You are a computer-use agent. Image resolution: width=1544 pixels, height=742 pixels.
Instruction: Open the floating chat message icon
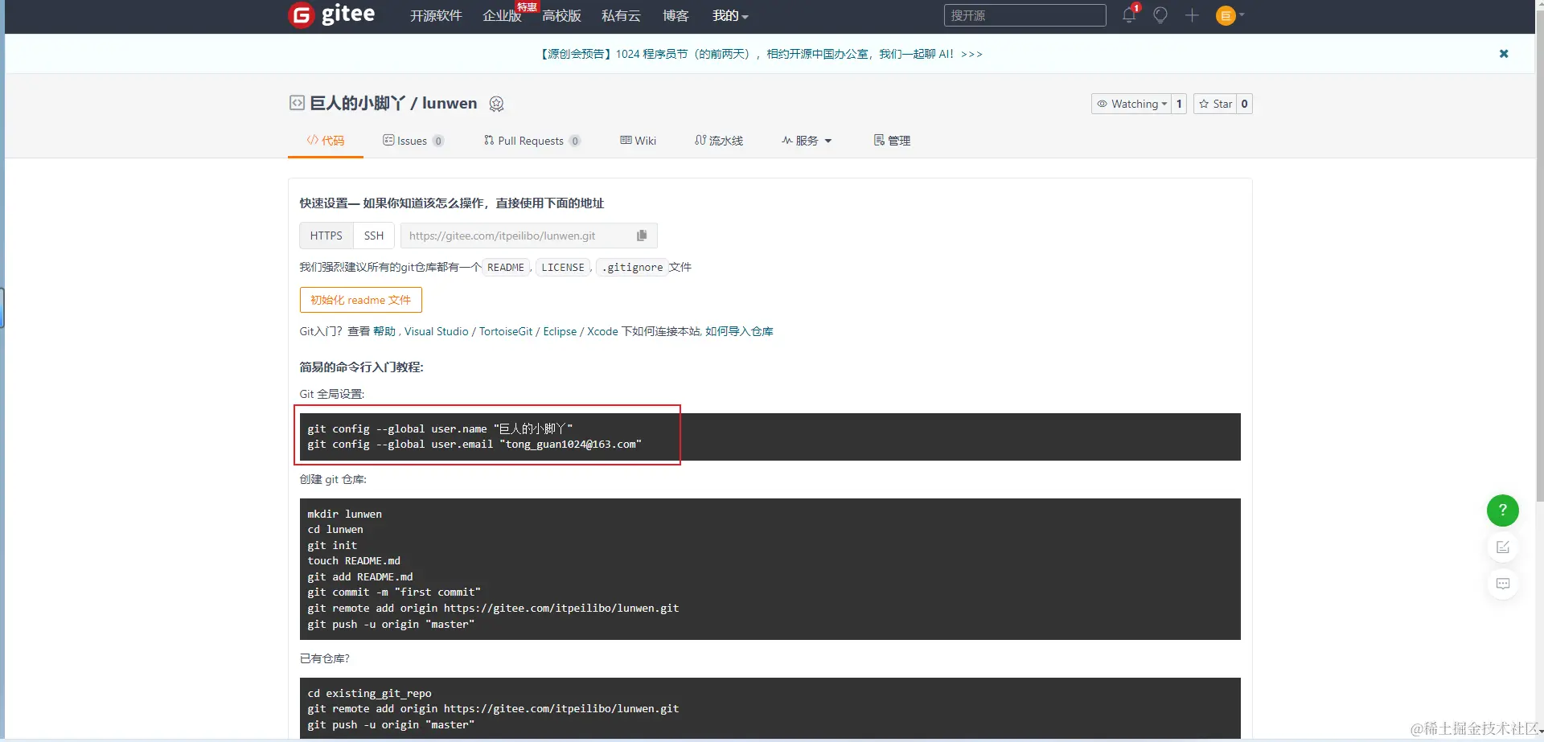coord(1502,584)
